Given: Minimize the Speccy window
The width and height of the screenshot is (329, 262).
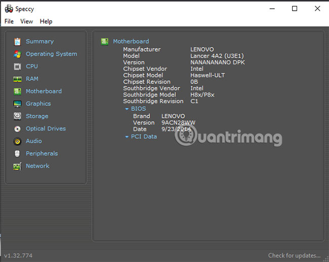Looking at the screenshot, I should point(272,9).
